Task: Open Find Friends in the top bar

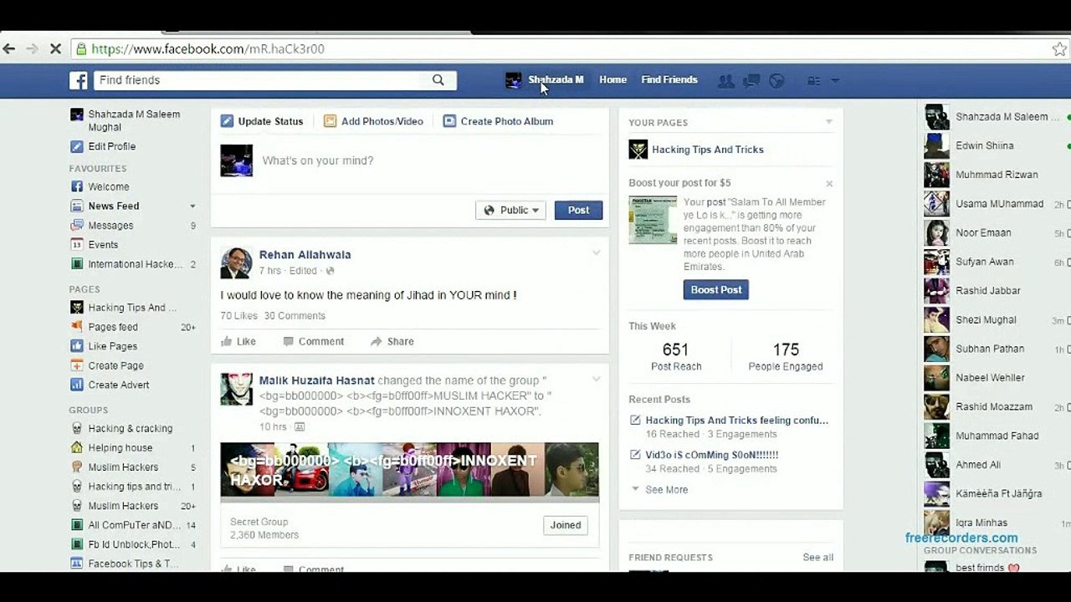Action: (669, 80)
